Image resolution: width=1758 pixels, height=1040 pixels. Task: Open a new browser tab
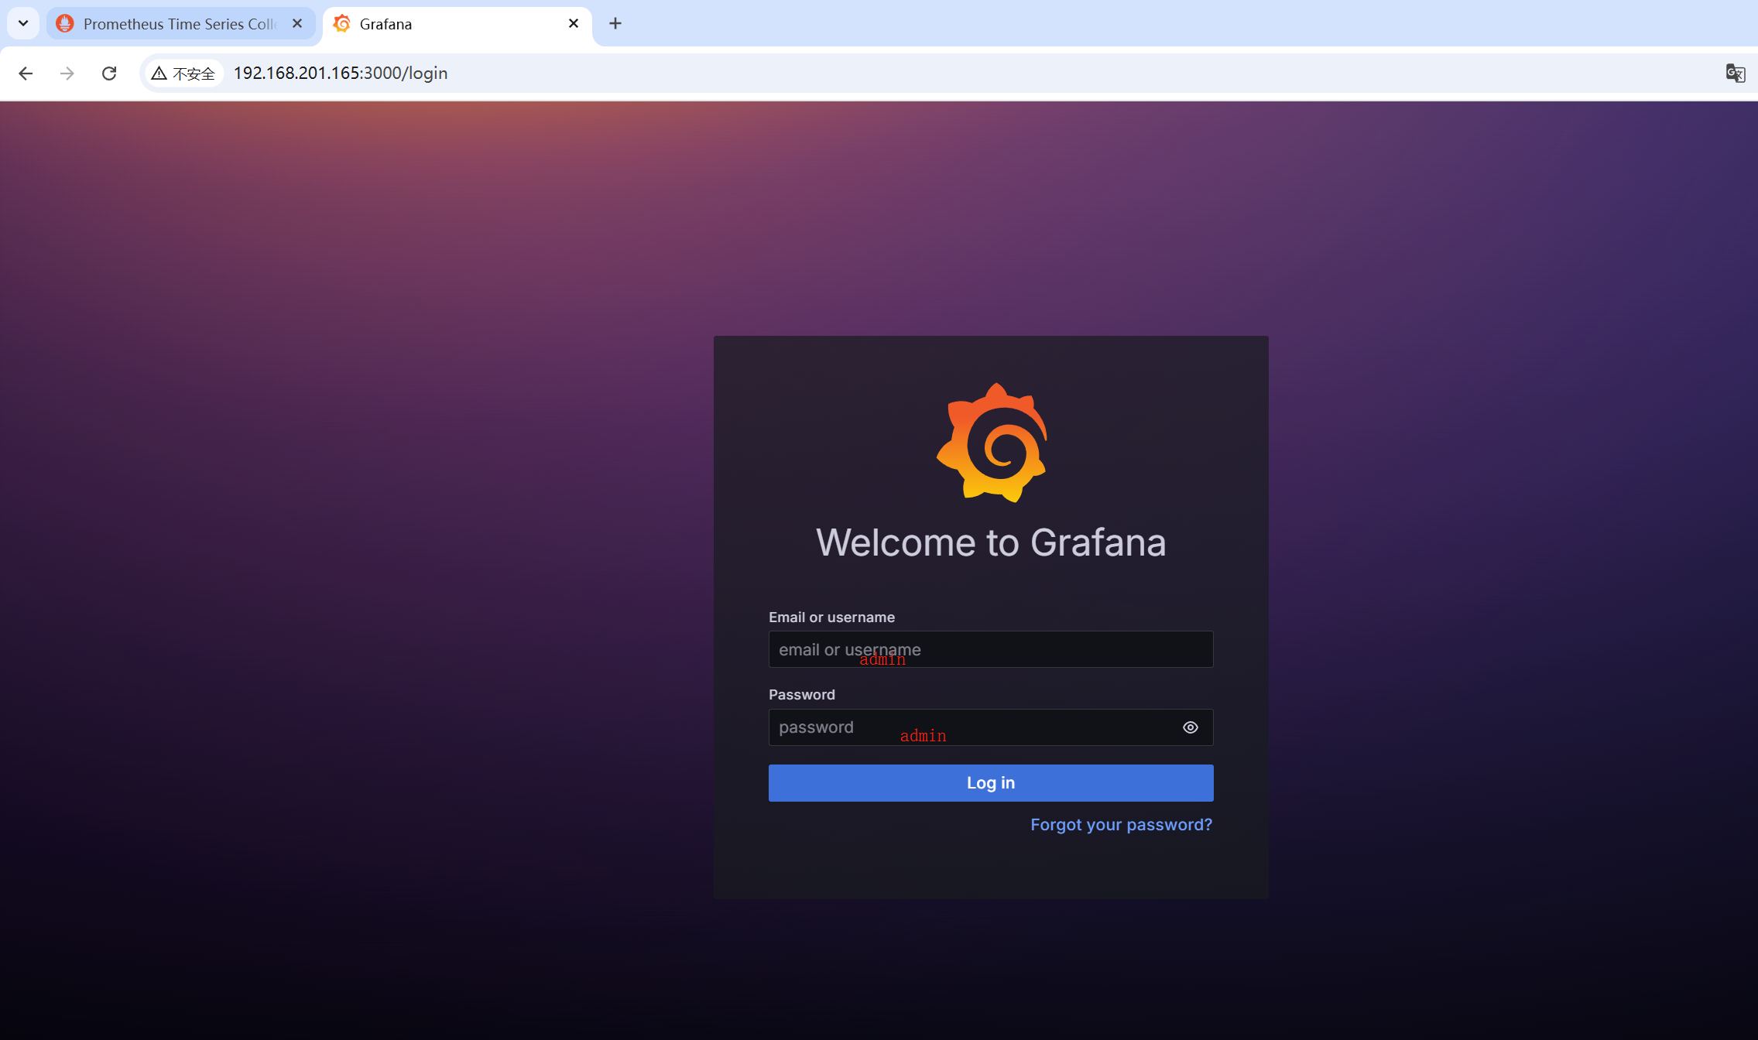pyautogui.click(x=615, y=24)
